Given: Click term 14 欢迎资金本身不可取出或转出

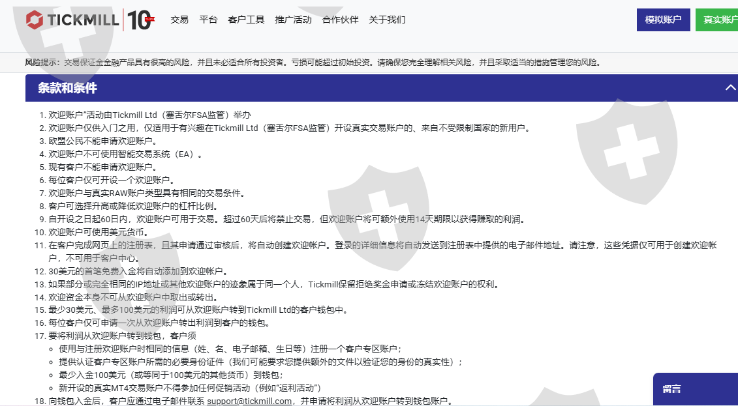Looking at the screenshot, I should click(134, 297).
